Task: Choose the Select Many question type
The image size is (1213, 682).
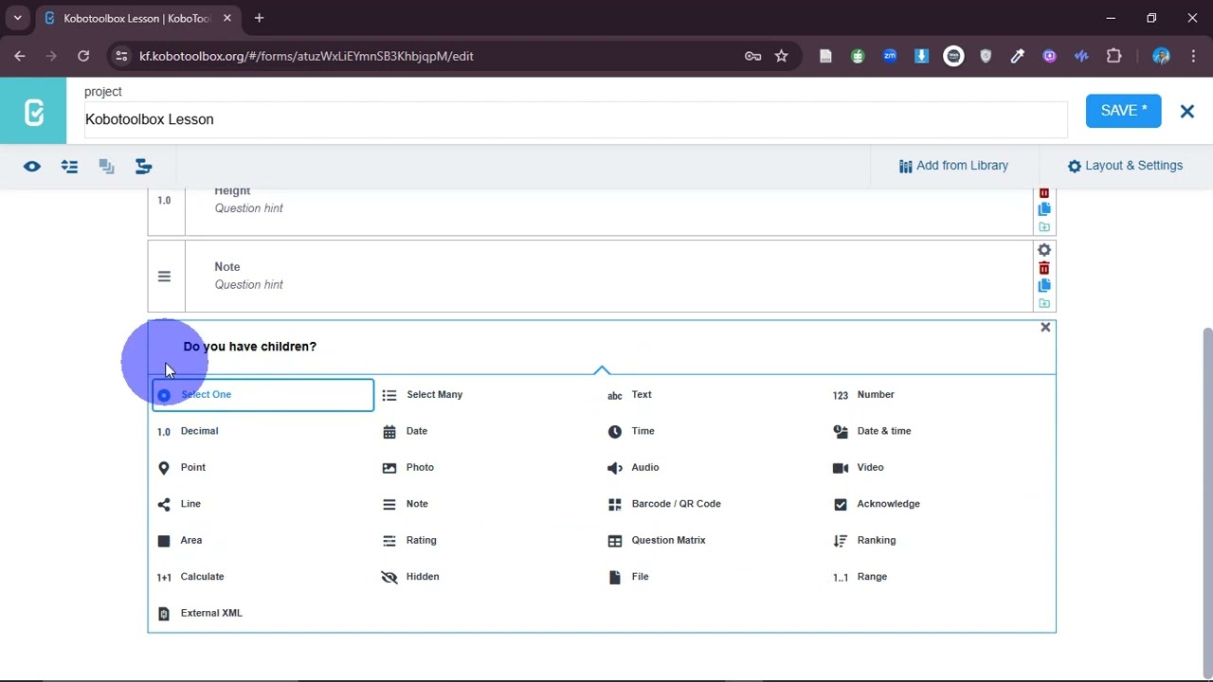Action: [x=423, y=395]
